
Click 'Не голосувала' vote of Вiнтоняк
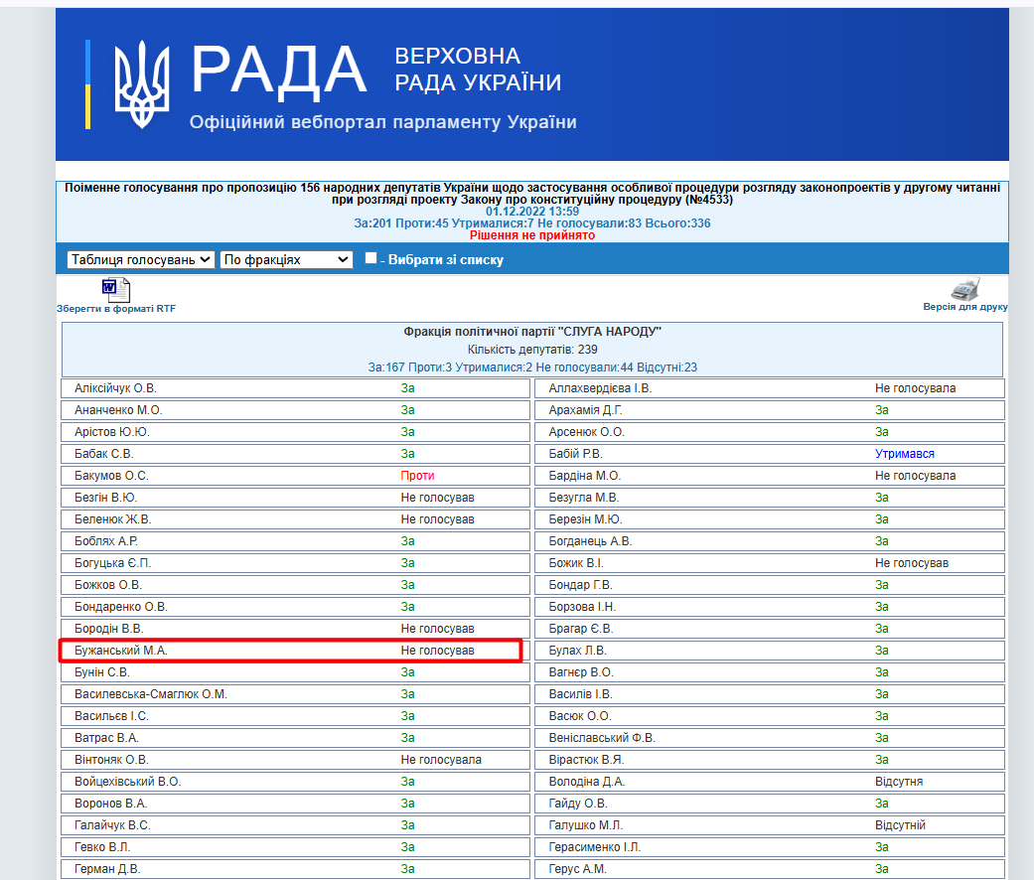pyautogui.click(x=441, y=760)
